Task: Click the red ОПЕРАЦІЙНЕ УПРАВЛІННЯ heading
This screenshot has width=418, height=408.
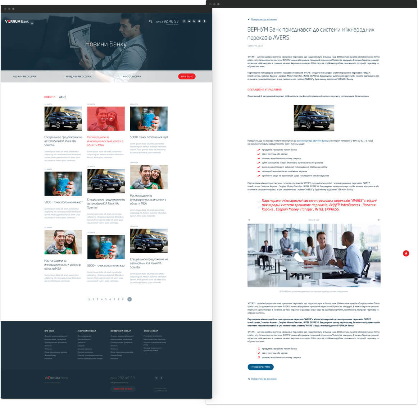Action: point(264,90)
